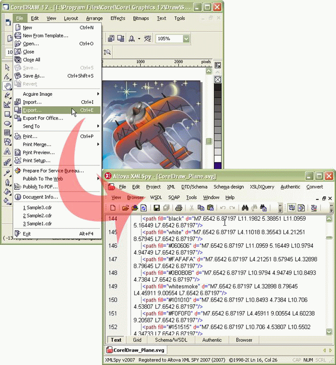The height and width of the screenshot is (365, 336).
Task: Click the Print icon in XMLSpy toolbar
Action: 178,207
